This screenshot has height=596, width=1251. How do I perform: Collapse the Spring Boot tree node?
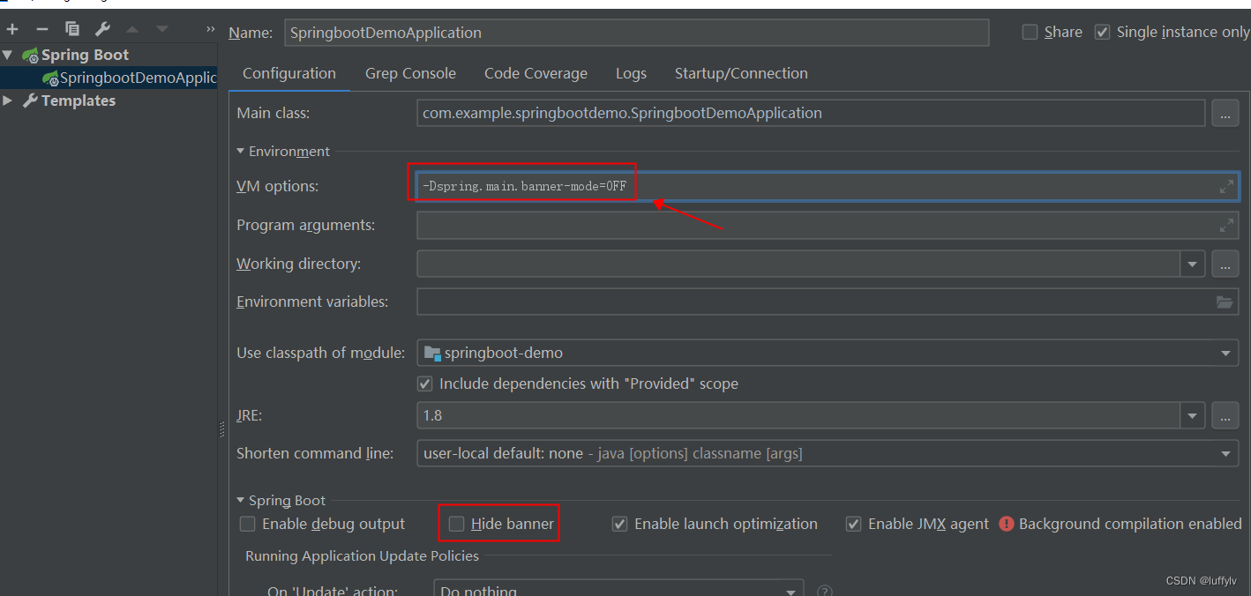click(x=8, y=55)
